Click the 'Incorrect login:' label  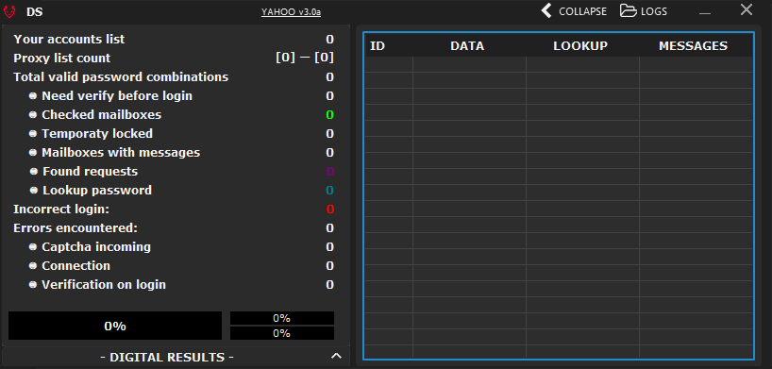coord(61,210)
